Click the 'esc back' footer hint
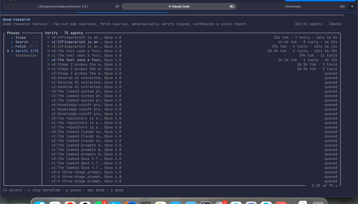The image size is (358, 204). tap(96, 190)
